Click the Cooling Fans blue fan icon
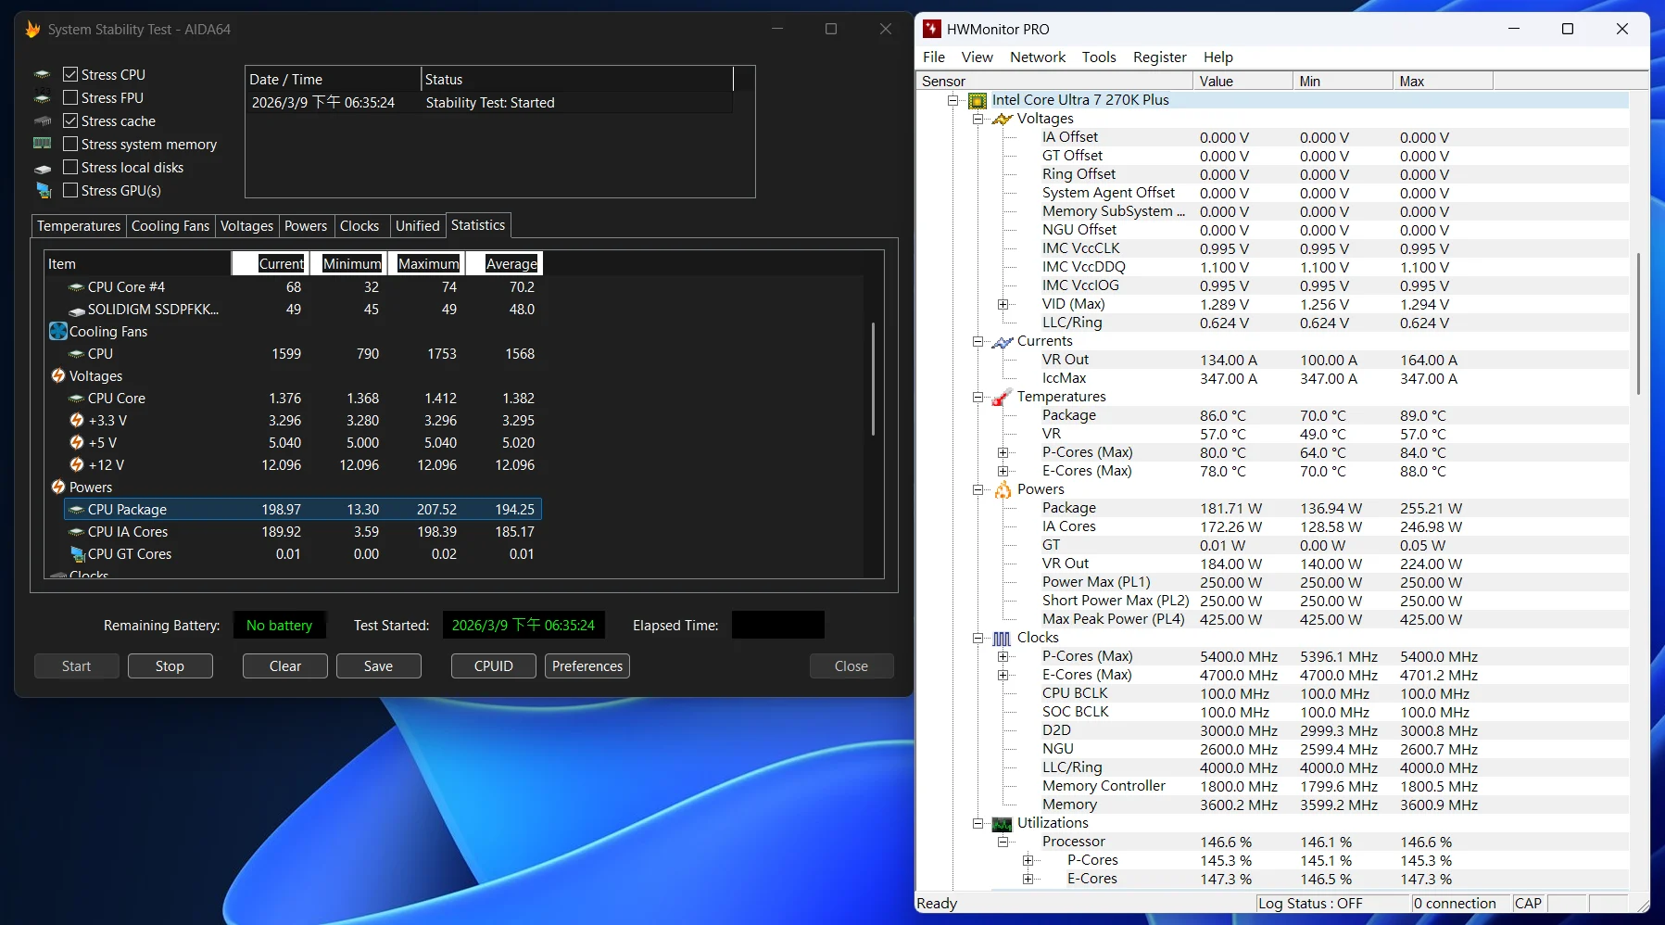The height and width of the screenshot is (925, 1665). (x=58, y=332)
